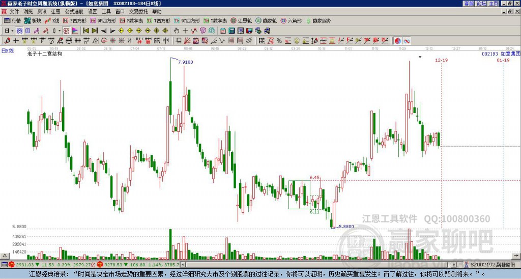This screenshot has height=279, width=521.
Task: Open the 文件 menu
Action: coord(14,12)
